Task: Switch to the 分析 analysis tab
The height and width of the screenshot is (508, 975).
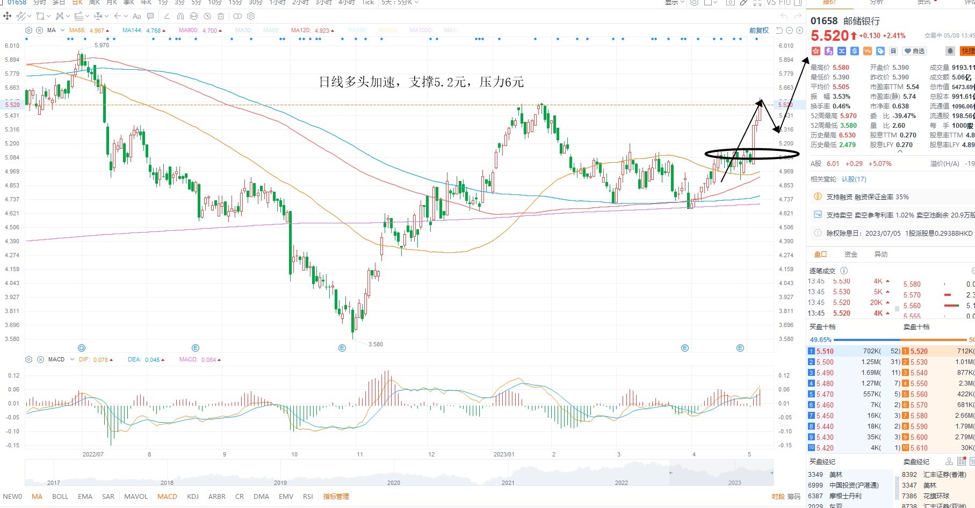Action: pyautogui.click(x=877, y=3)
